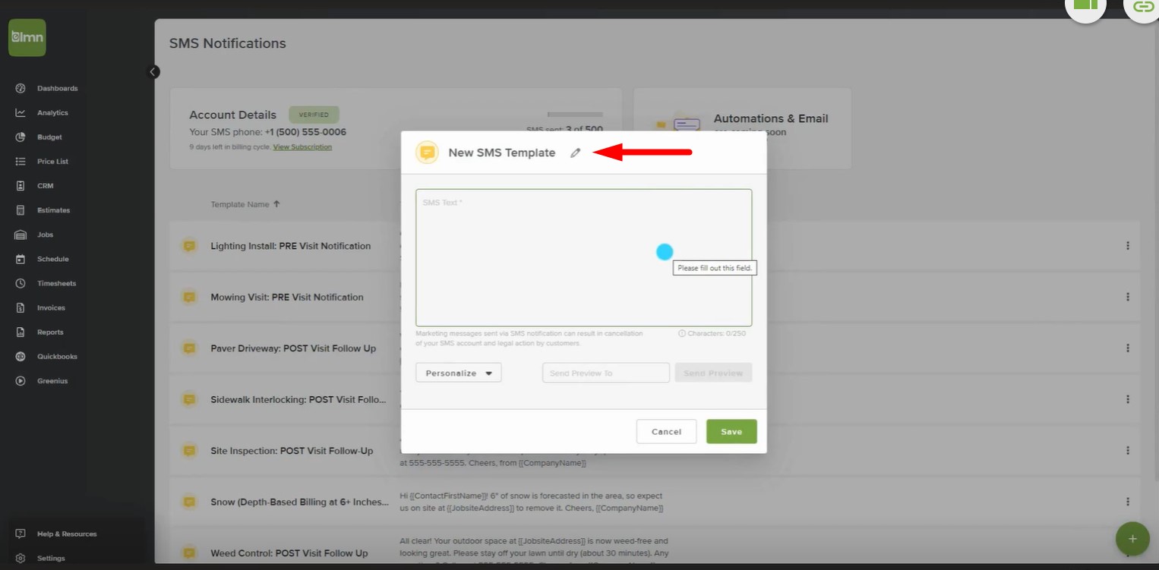
Task: Cancel the new SMS template dialog
Action: point(666,431)
